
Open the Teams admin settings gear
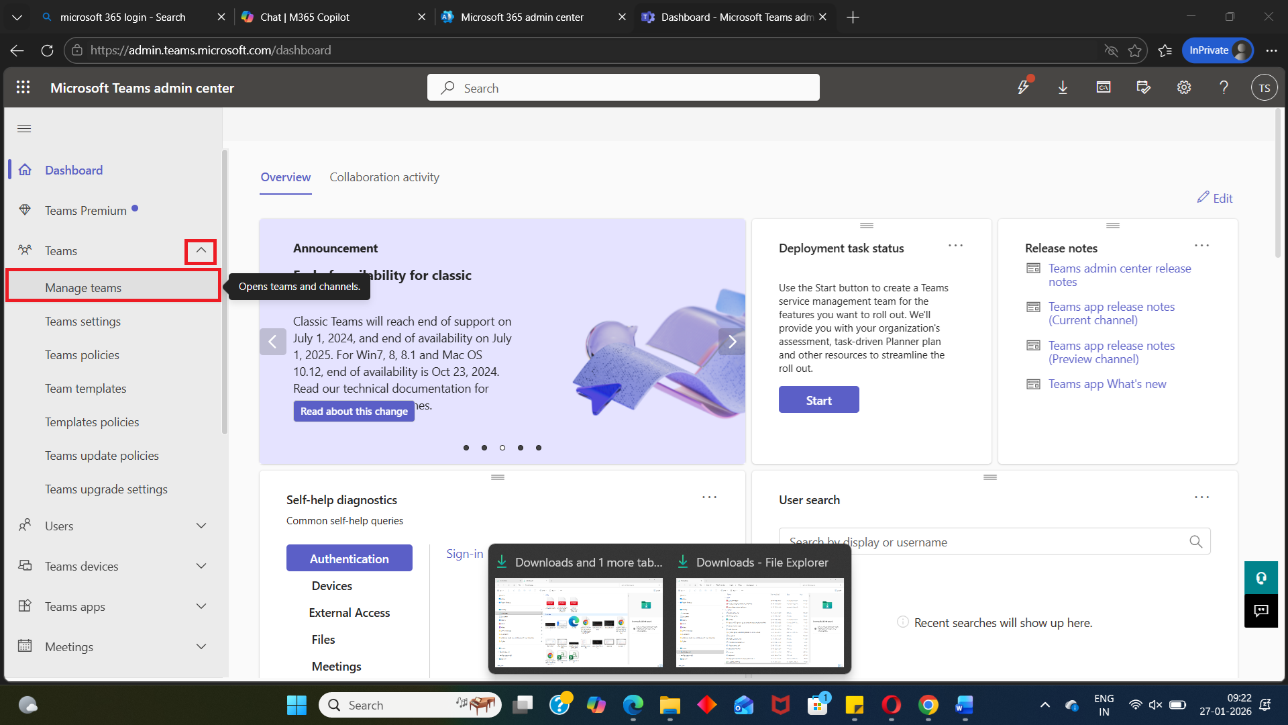click(x=1184, y=87)
